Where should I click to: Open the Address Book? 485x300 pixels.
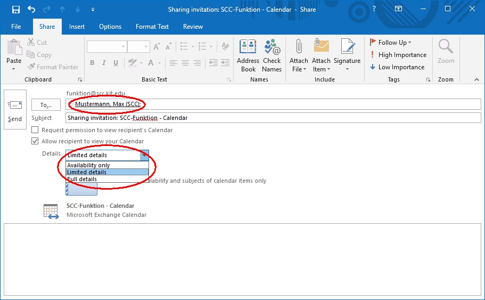[248, 55]
